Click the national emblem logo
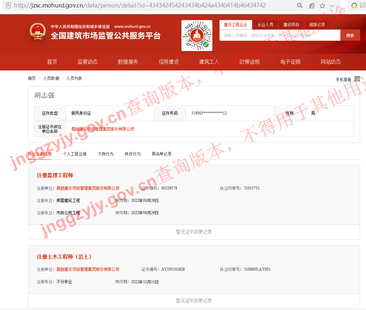366x310 pixels. point(38,32)
